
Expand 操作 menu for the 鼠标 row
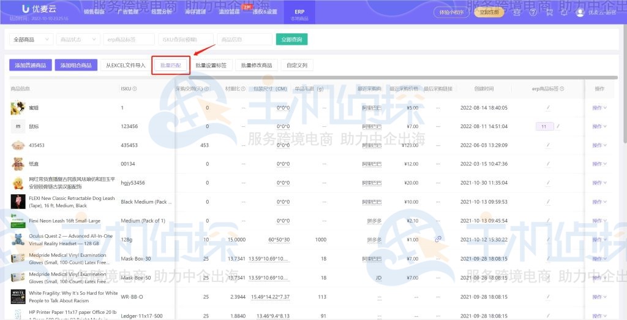599,127
